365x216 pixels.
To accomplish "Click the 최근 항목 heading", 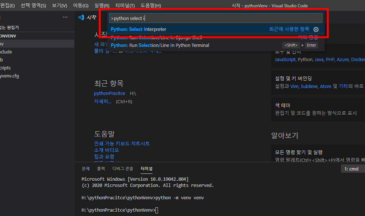I will 109,83.
